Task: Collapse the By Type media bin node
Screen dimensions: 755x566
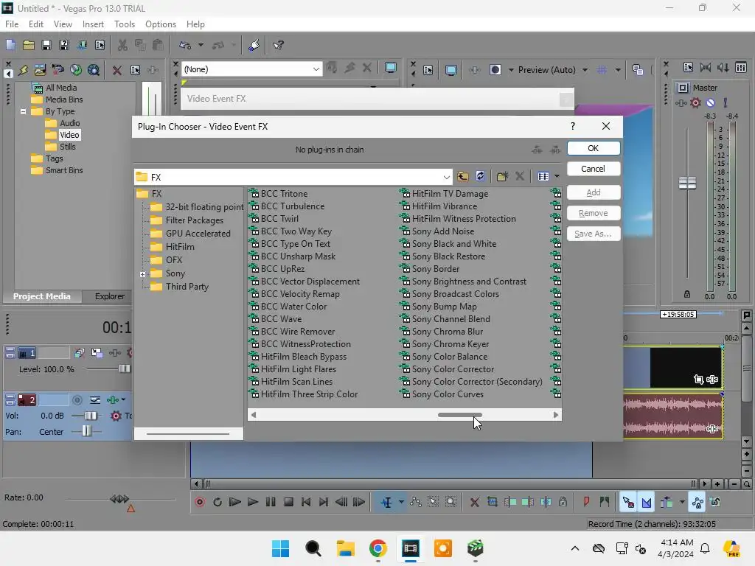Action: coord(23,111)
